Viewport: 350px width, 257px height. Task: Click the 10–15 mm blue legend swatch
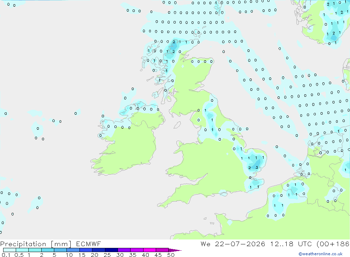click(x=73, y=250)
